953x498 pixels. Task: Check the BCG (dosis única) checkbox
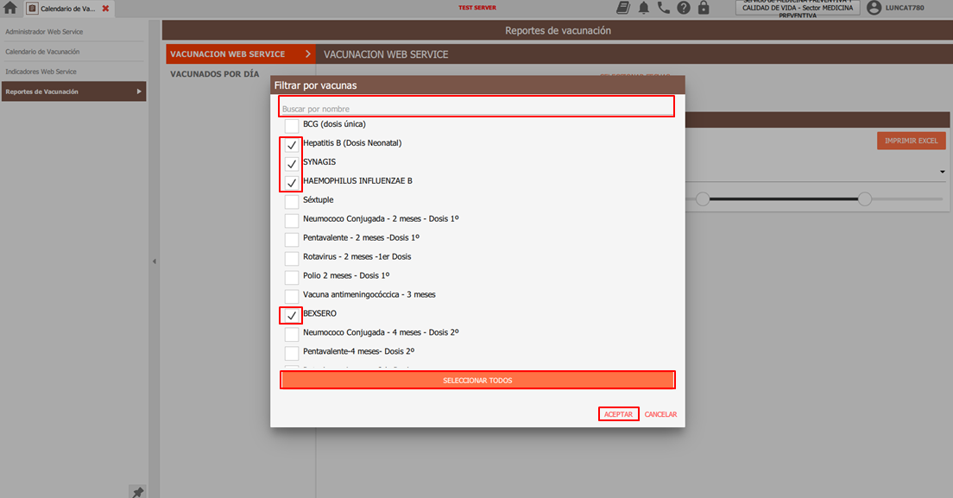(292, 125)
